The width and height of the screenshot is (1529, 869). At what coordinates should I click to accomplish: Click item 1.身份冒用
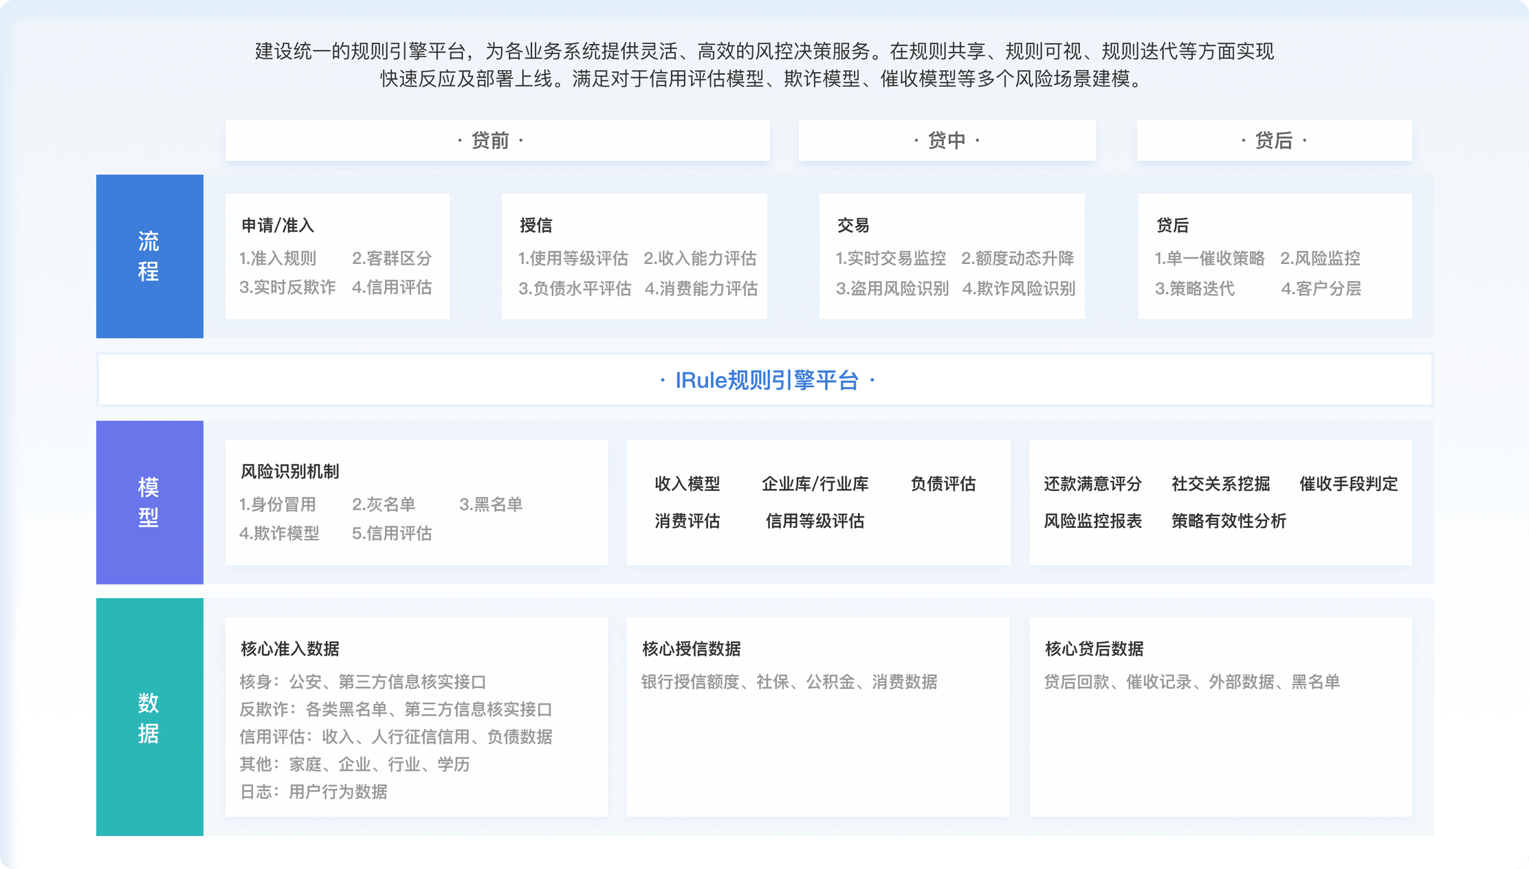(278, 505)
